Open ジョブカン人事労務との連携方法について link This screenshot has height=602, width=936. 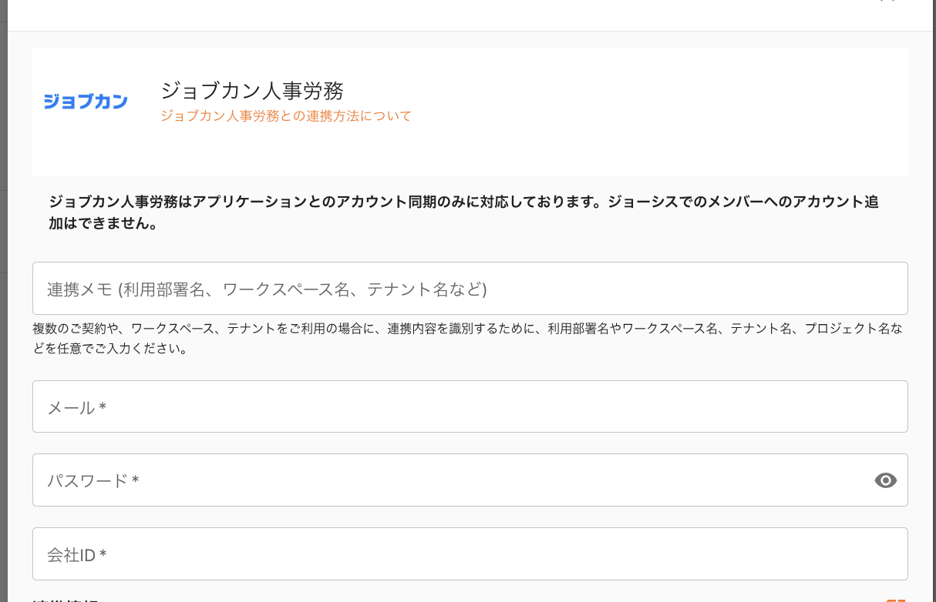point(286,116)
